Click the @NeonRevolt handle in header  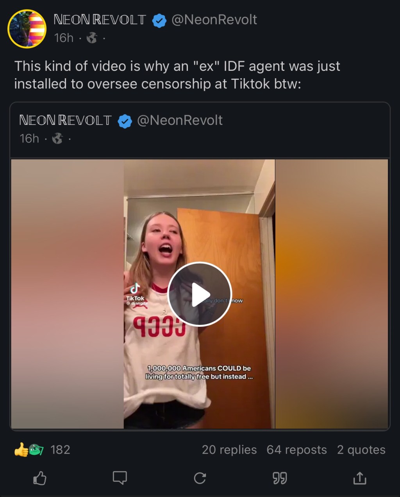click(214, 20)
